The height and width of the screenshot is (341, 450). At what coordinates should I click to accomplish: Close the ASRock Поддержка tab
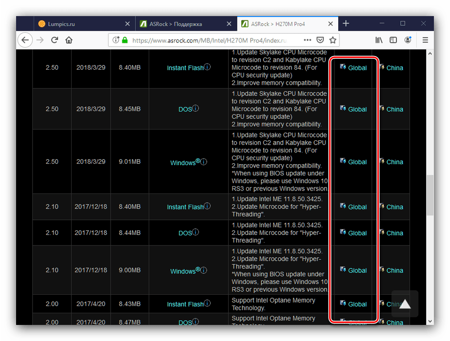point(229,24)
